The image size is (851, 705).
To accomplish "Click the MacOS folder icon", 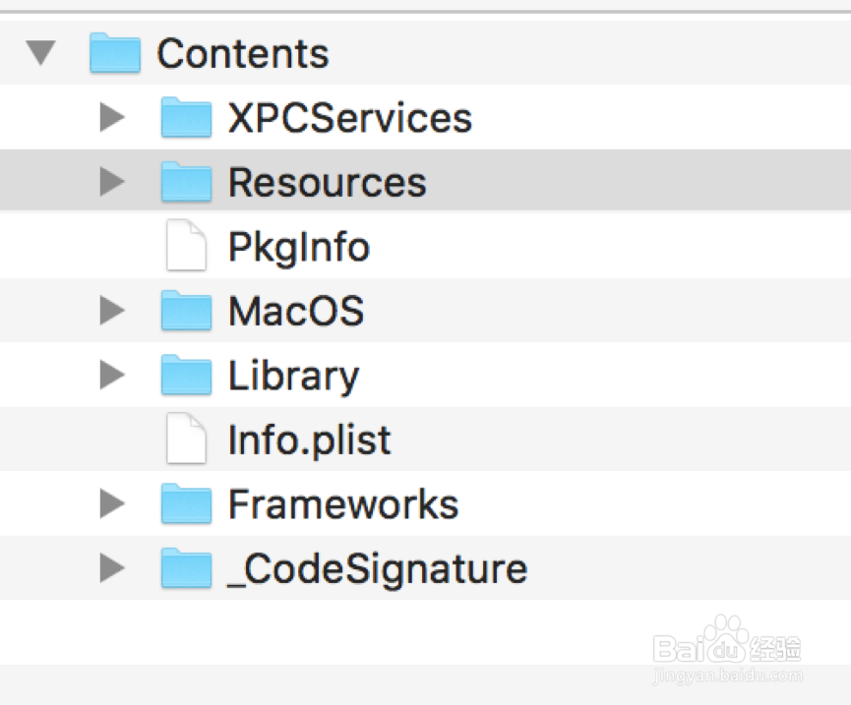I will 186,312.
